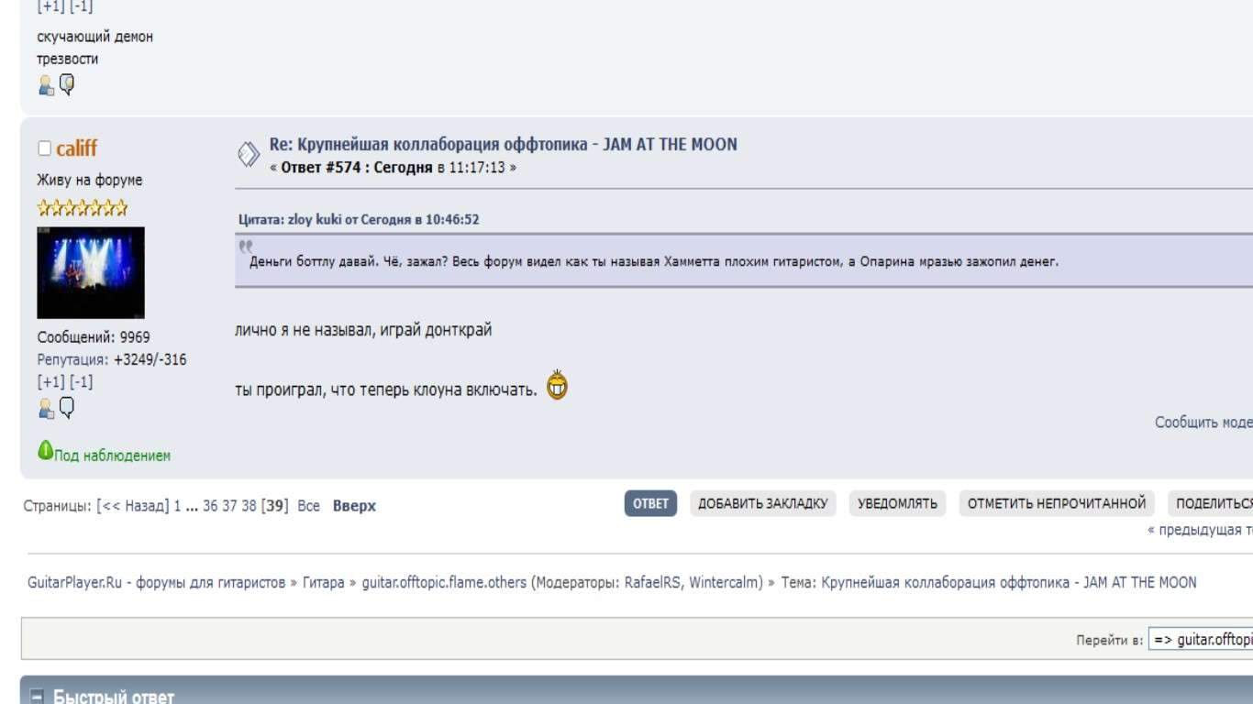Open profile icon below "скучающий демон трезвости"
This screenshot has width=1253, height=704.
(46, 85)
